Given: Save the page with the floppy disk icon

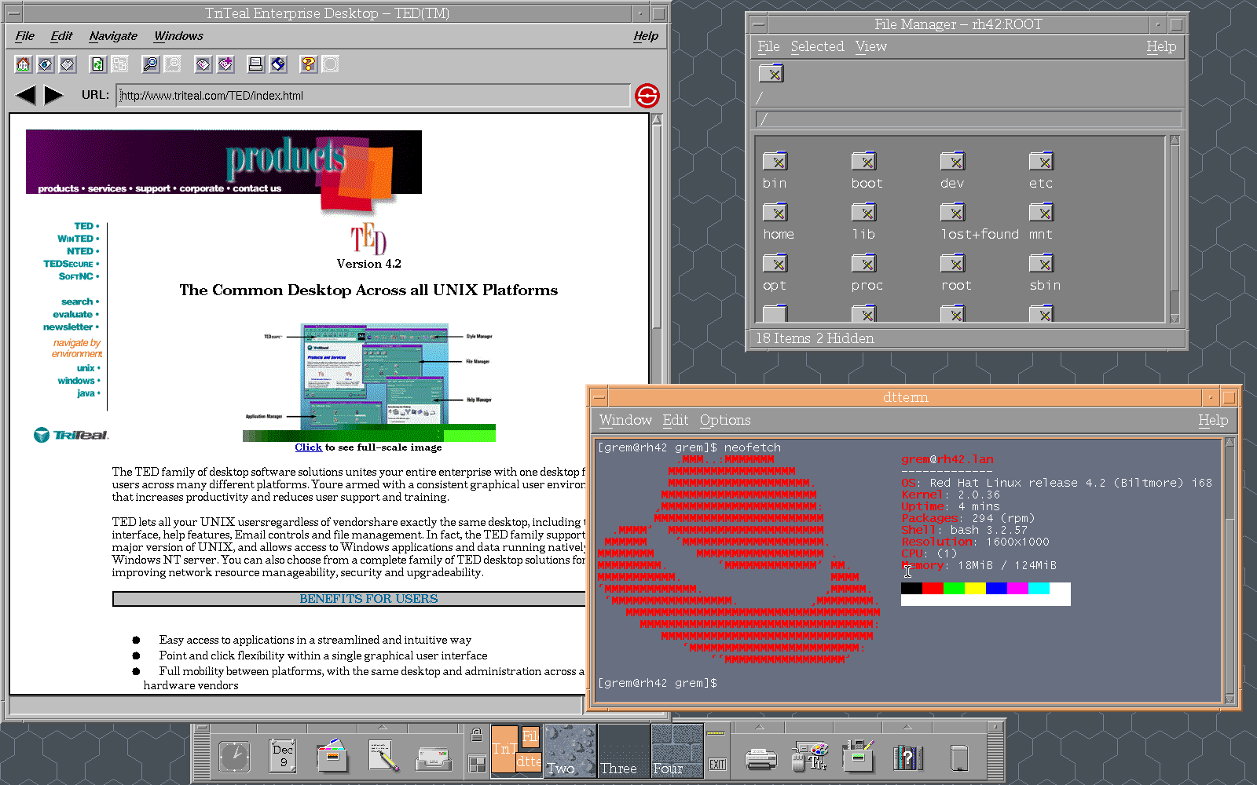Looking at the screenshot, I should (x=278, y=64).
